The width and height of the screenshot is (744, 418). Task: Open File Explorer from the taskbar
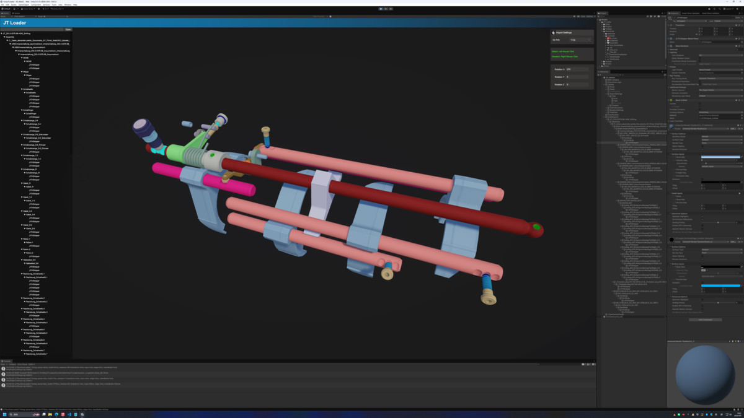coord(50,414)
